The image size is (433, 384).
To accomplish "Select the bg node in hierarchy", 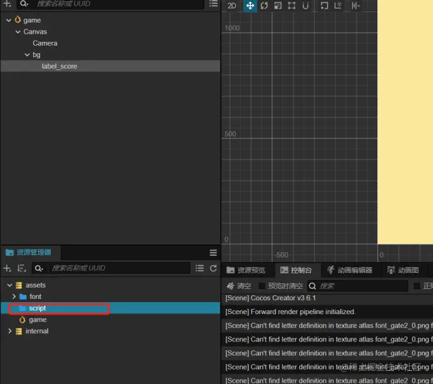I will click(36, 54).
